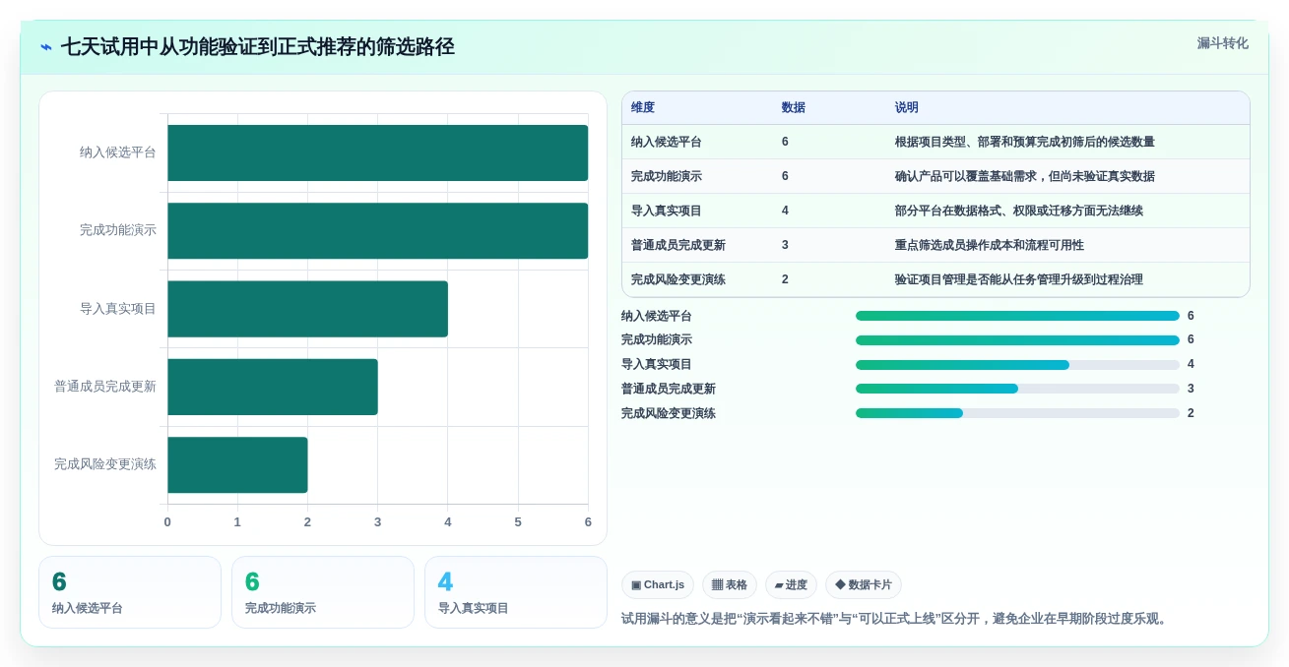Click the 纳入候选平台 progress bar
This screenshot has height=667, width=1289.
coord(1017,316)
